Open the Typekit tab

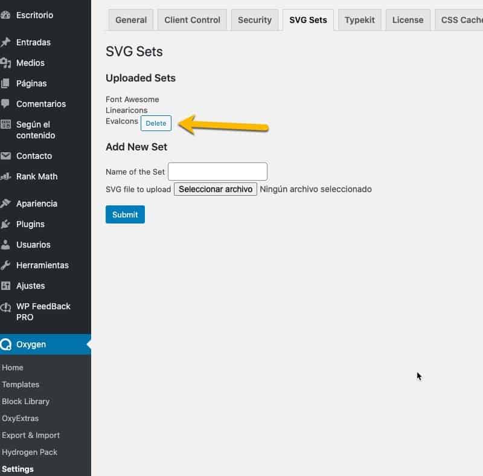tap(359, 20)
